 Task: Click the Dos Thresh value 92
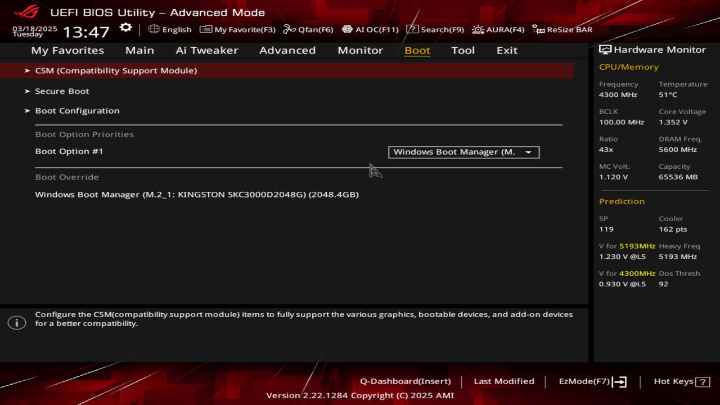click(x=663, y=283)
